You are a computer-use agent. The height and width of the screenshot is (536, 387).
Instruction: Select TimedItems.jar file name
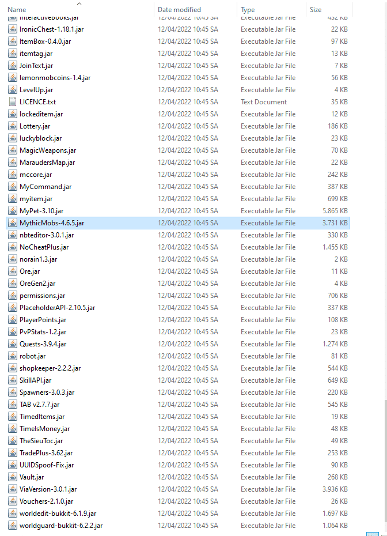click(42, 417)
